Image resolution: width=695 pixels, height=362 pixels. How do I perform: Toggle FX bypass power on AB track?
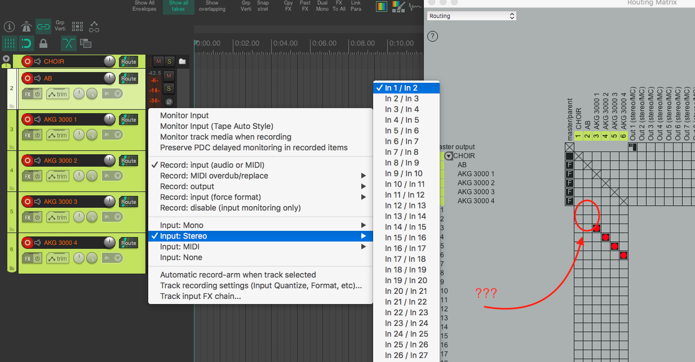[38, 94]
